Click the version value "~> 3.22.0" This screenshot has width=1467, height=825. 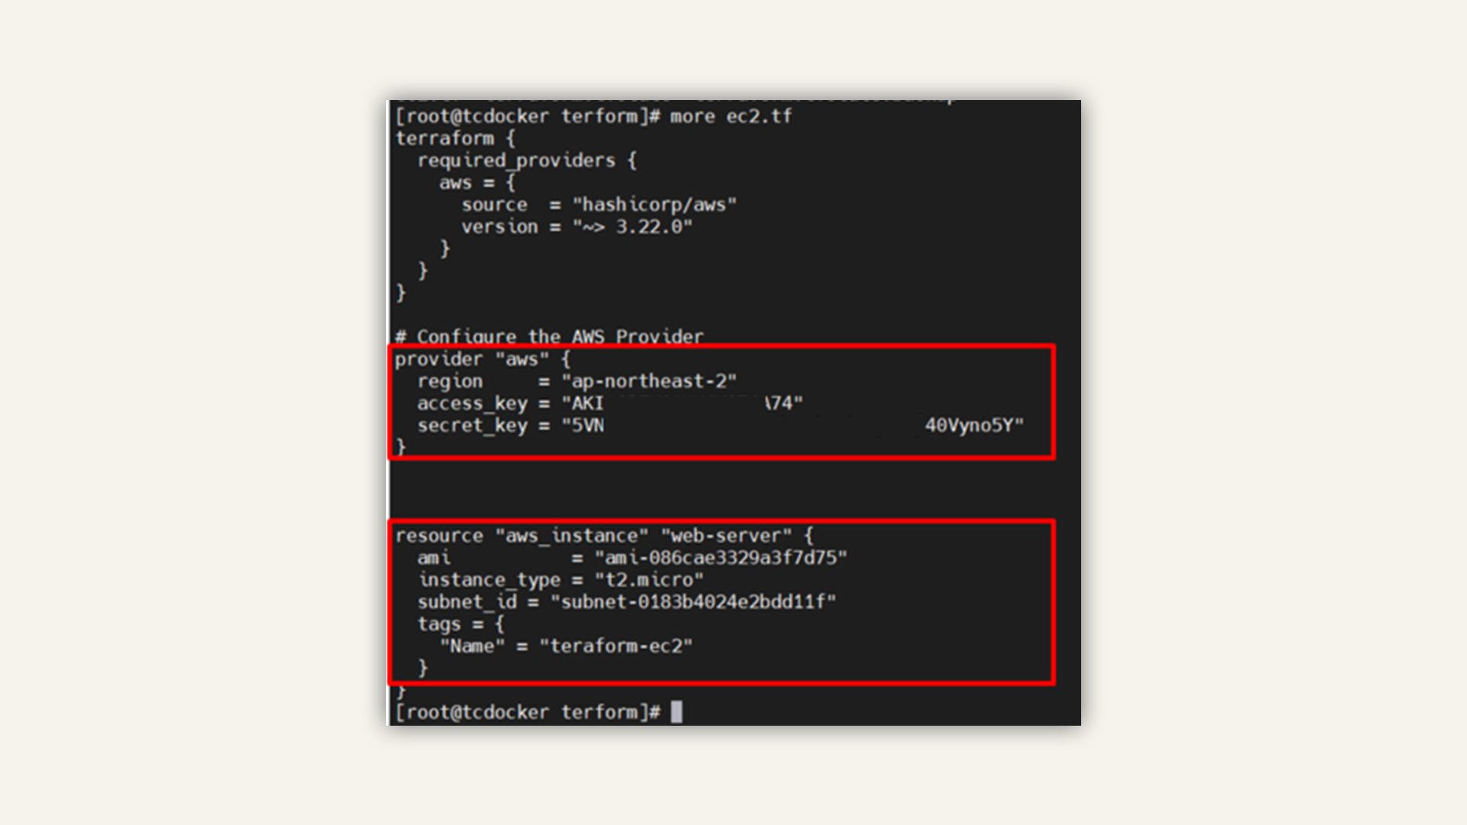point(633,227)
